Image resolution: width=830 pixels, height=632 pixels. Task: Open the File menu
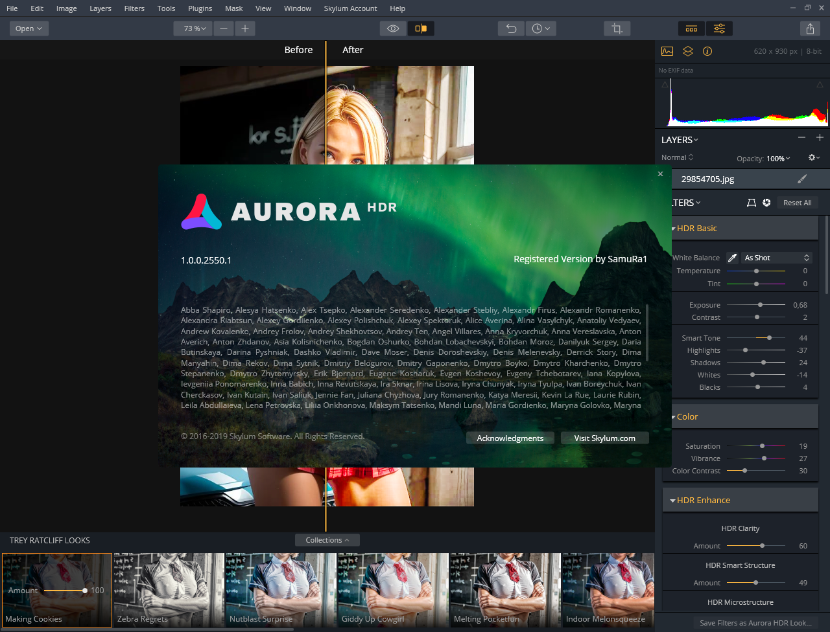point(12,8)
